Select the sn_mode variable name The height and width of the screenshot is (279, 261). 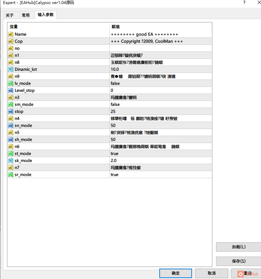(x=23, y=126)
